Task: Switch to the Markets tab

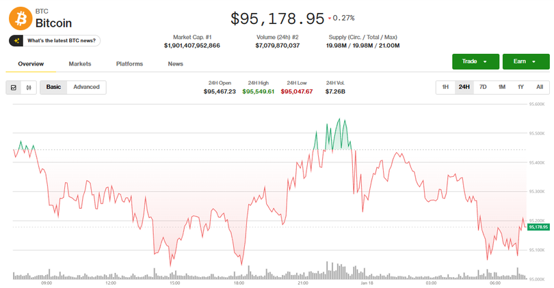Action: coord(80,64)
